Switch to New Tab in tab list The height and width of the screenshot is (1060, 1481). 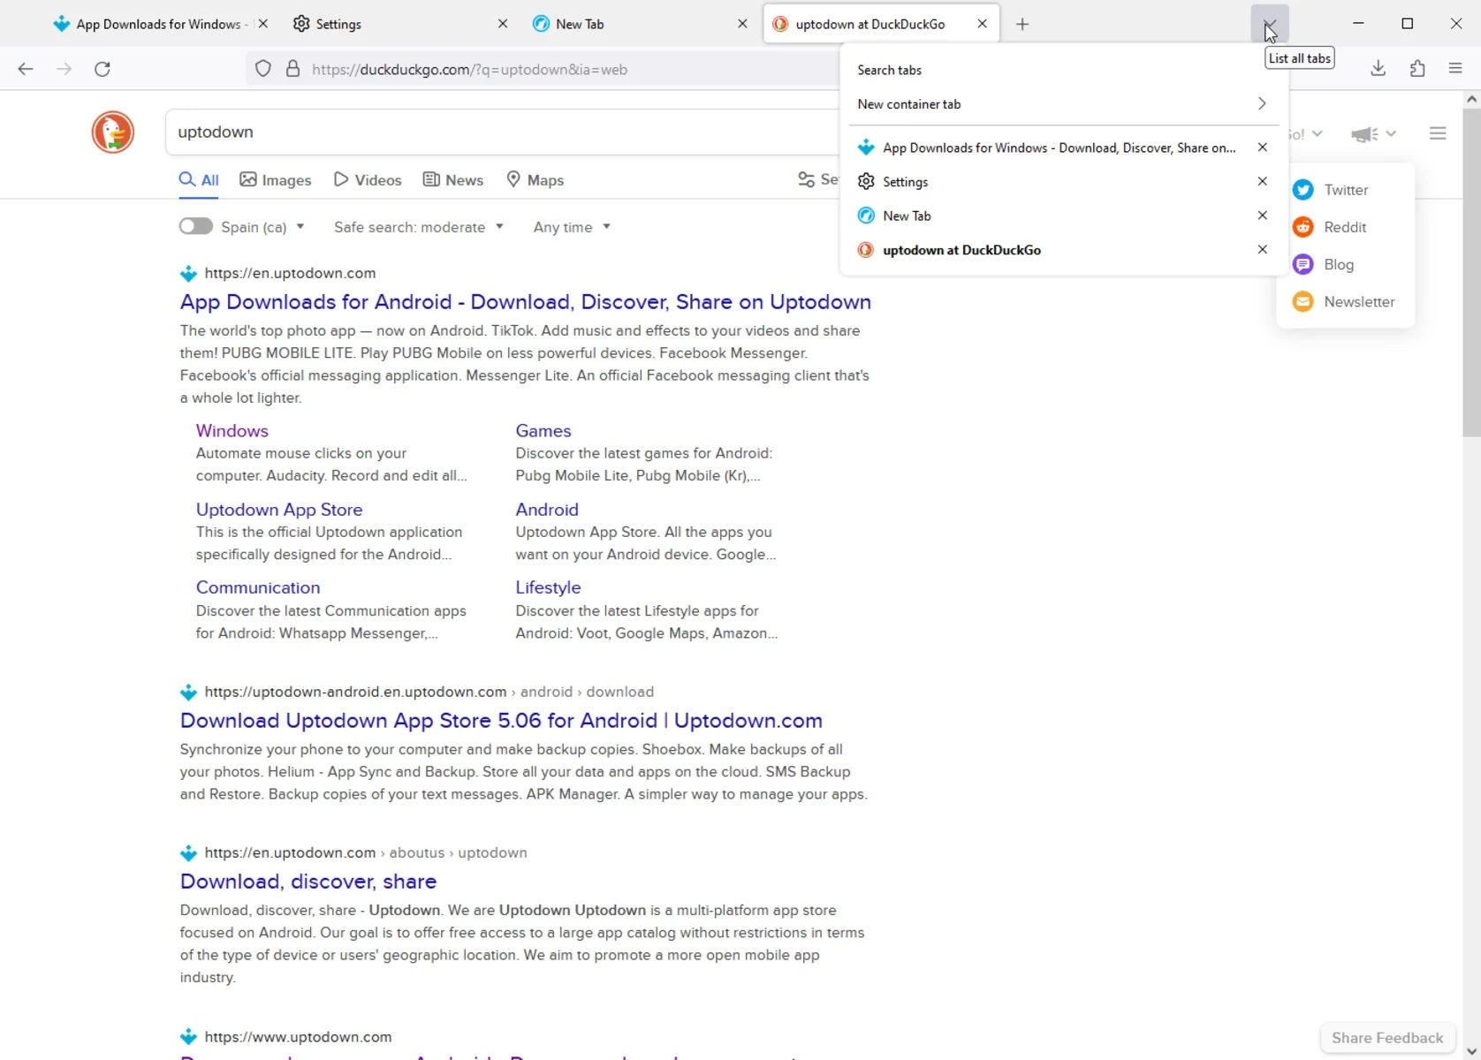tap(1052, 216)
